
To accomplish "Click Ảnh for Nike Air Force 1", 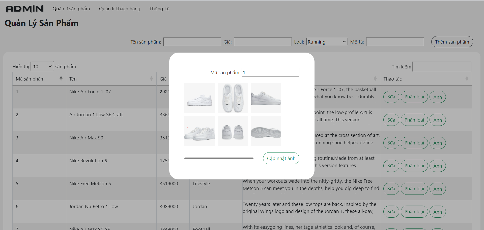I will (438, 97).
